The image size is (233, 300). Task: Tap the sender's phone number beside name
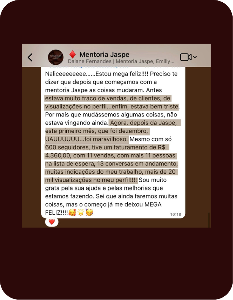[161, 66]
